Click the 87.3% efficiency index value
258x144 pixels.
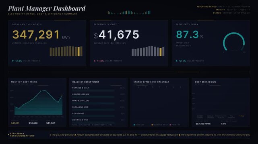(x=190, y=34)
